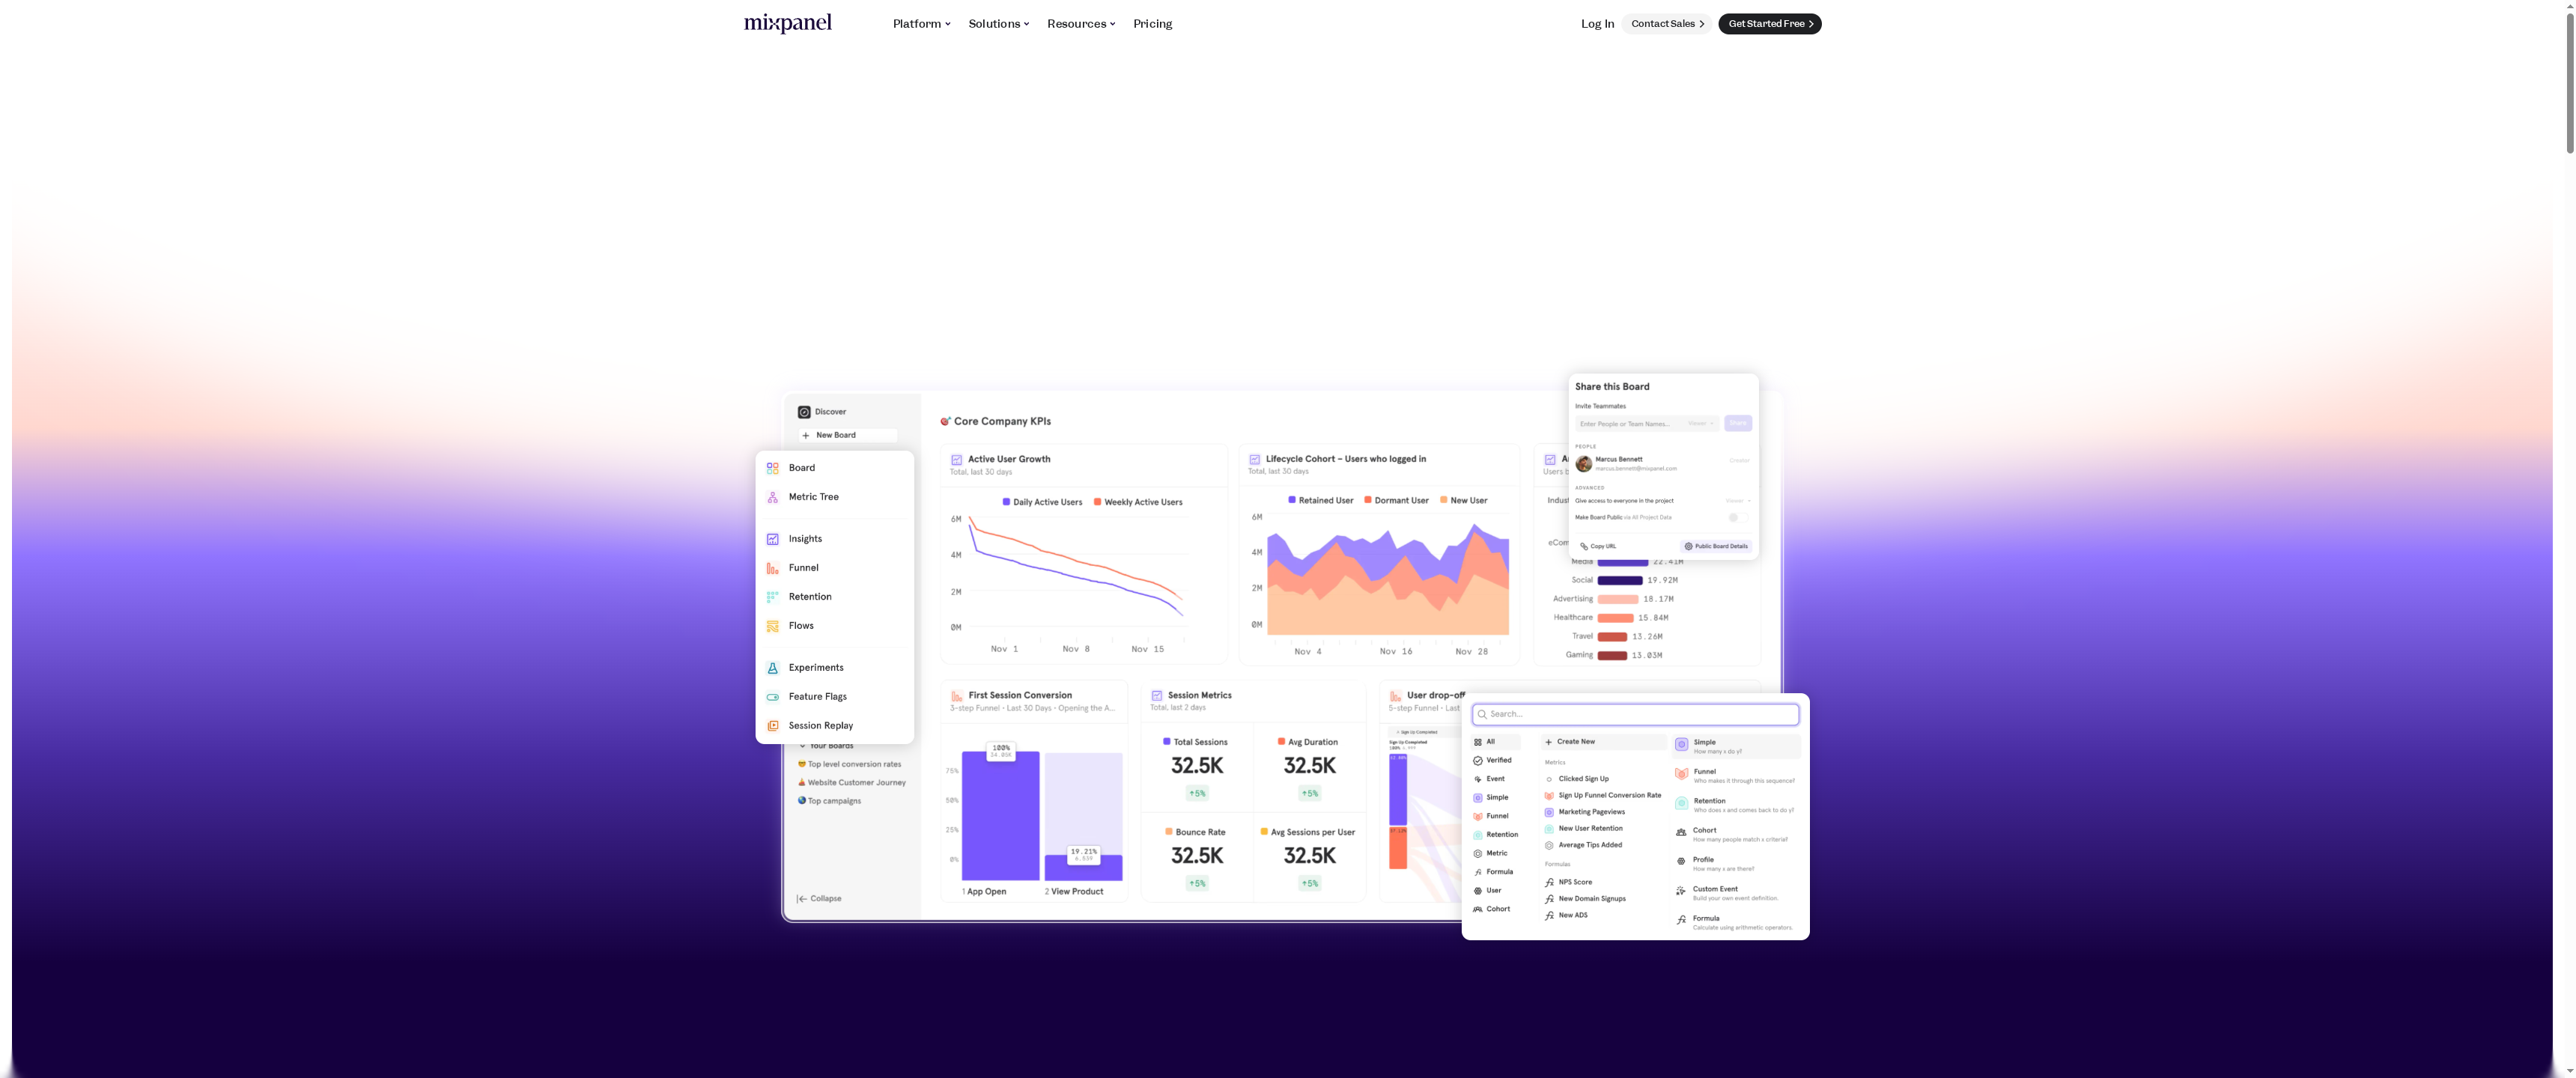The height and width of the screenshot is (1078, 2576).
Task: Open the Pricing menu item
Action: point(1152,23)
